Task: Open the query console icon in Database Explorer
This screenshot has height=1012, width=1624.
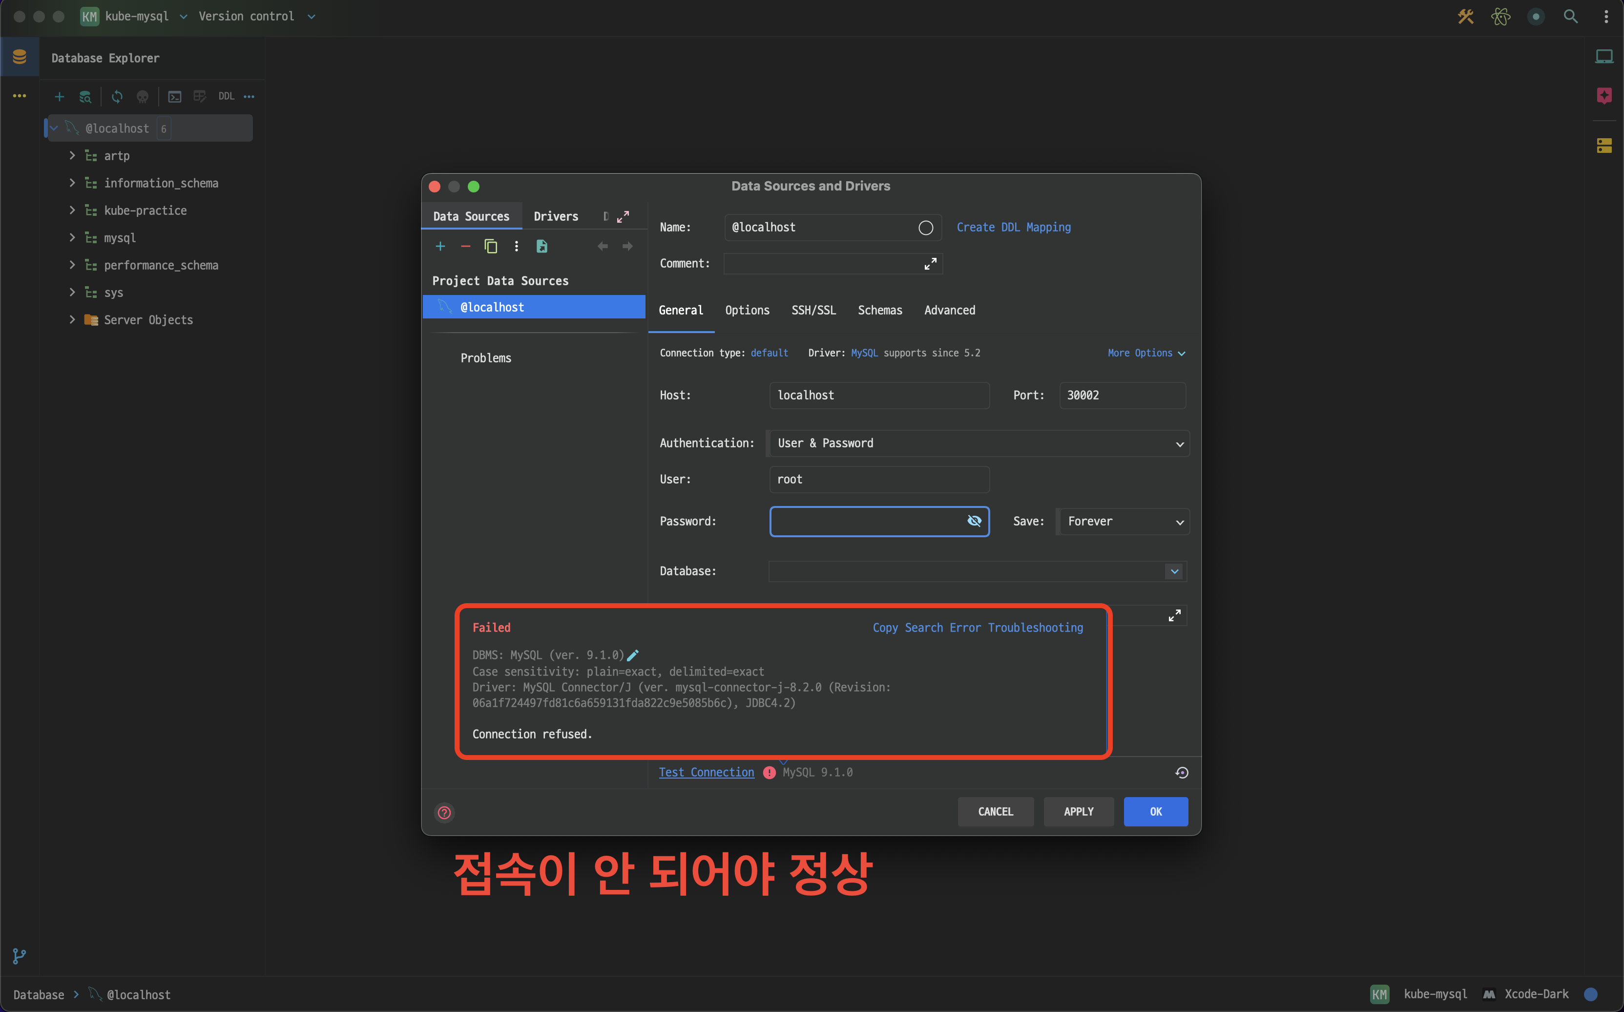Action: pyautogui.click(x=175, y=96)
